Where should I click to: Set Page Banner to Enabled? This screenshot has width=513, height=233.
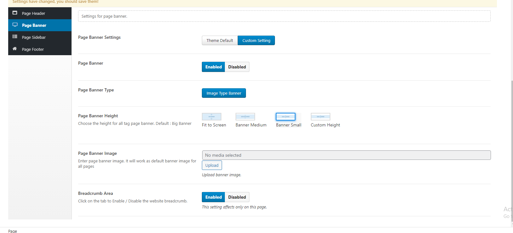214,67
